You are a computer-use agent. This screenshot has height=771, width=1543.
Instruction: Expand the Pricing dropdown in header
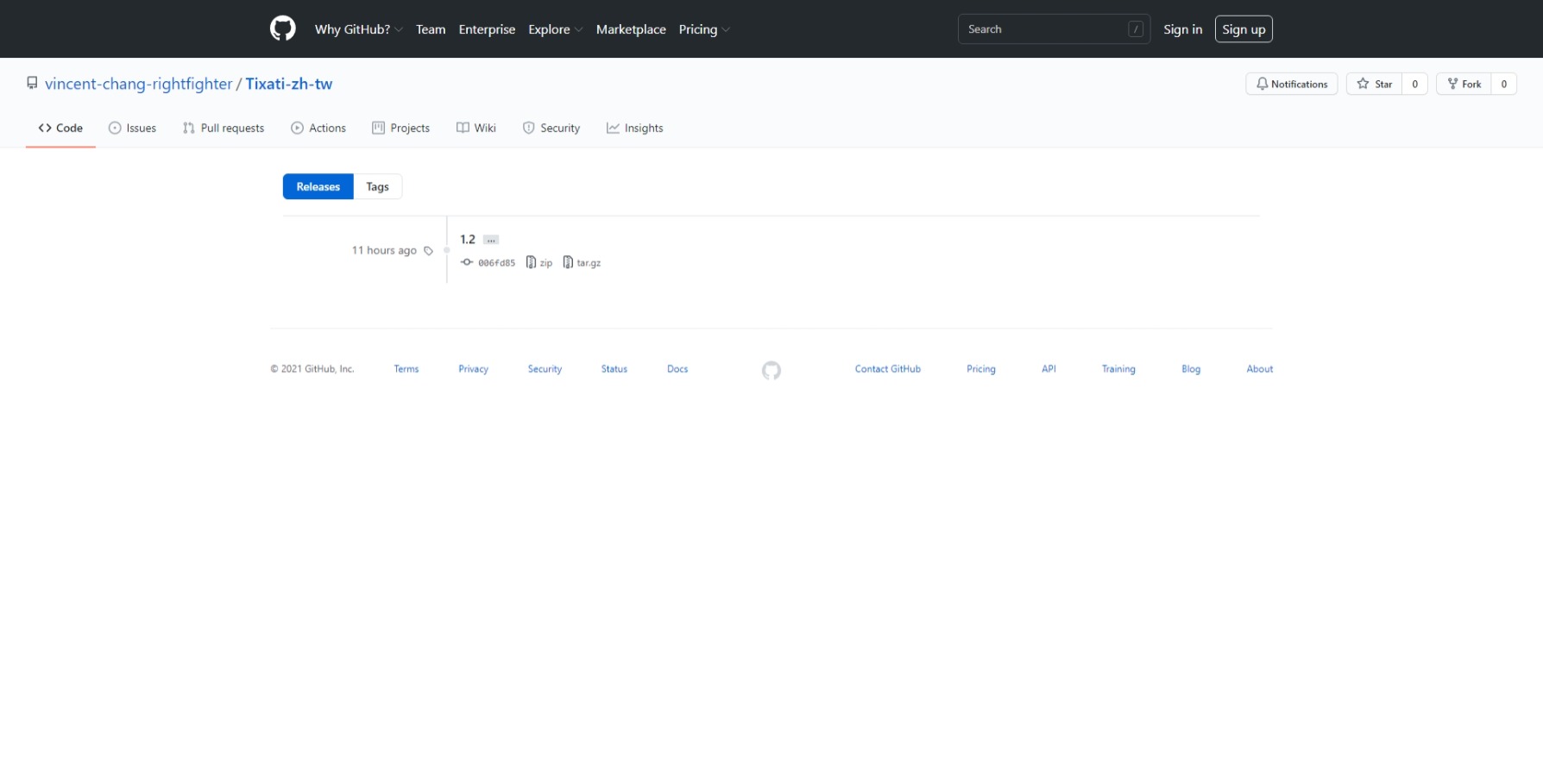click(x=704, y=29)
